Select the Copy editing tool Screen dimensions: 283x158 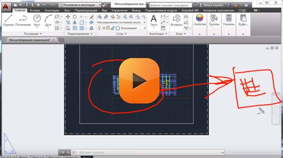68,22
